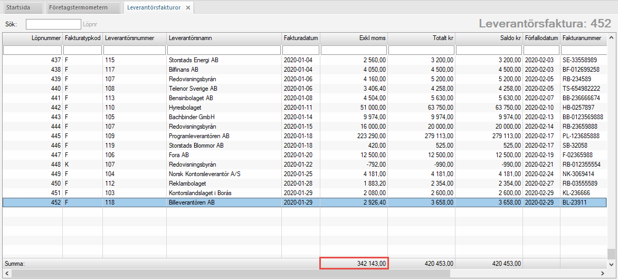Click the Exkl moms total 342 143,00
The height and width of the screenshot is (280, 618).
tap(354, 263)
